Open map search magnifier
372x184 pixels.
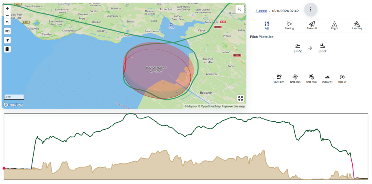point(240,9)
